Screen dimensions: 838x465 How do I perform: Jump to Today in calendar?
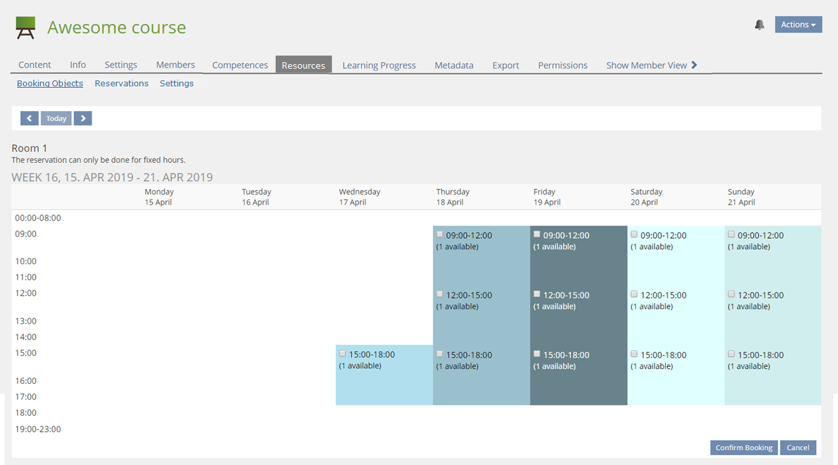coord(56,118)
